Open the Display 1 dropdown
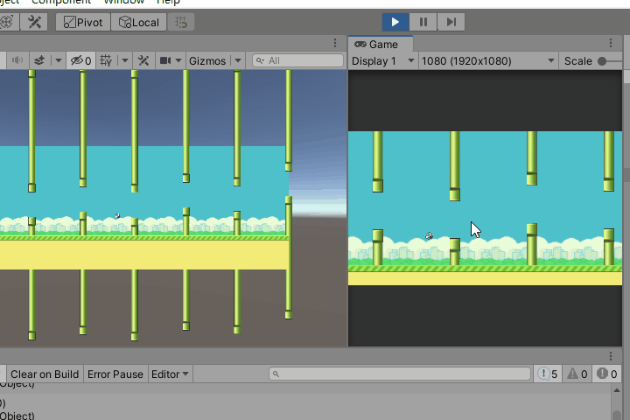Screen dimensions: 630x420 (383, 61)
